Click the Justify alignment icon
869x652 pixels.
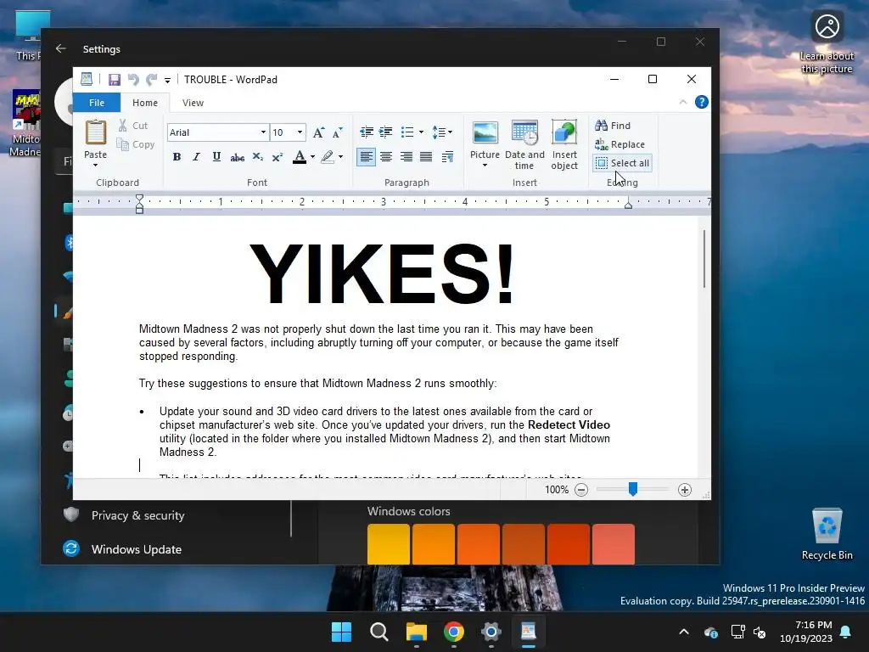pyautogui.click(x=426, y=157)
